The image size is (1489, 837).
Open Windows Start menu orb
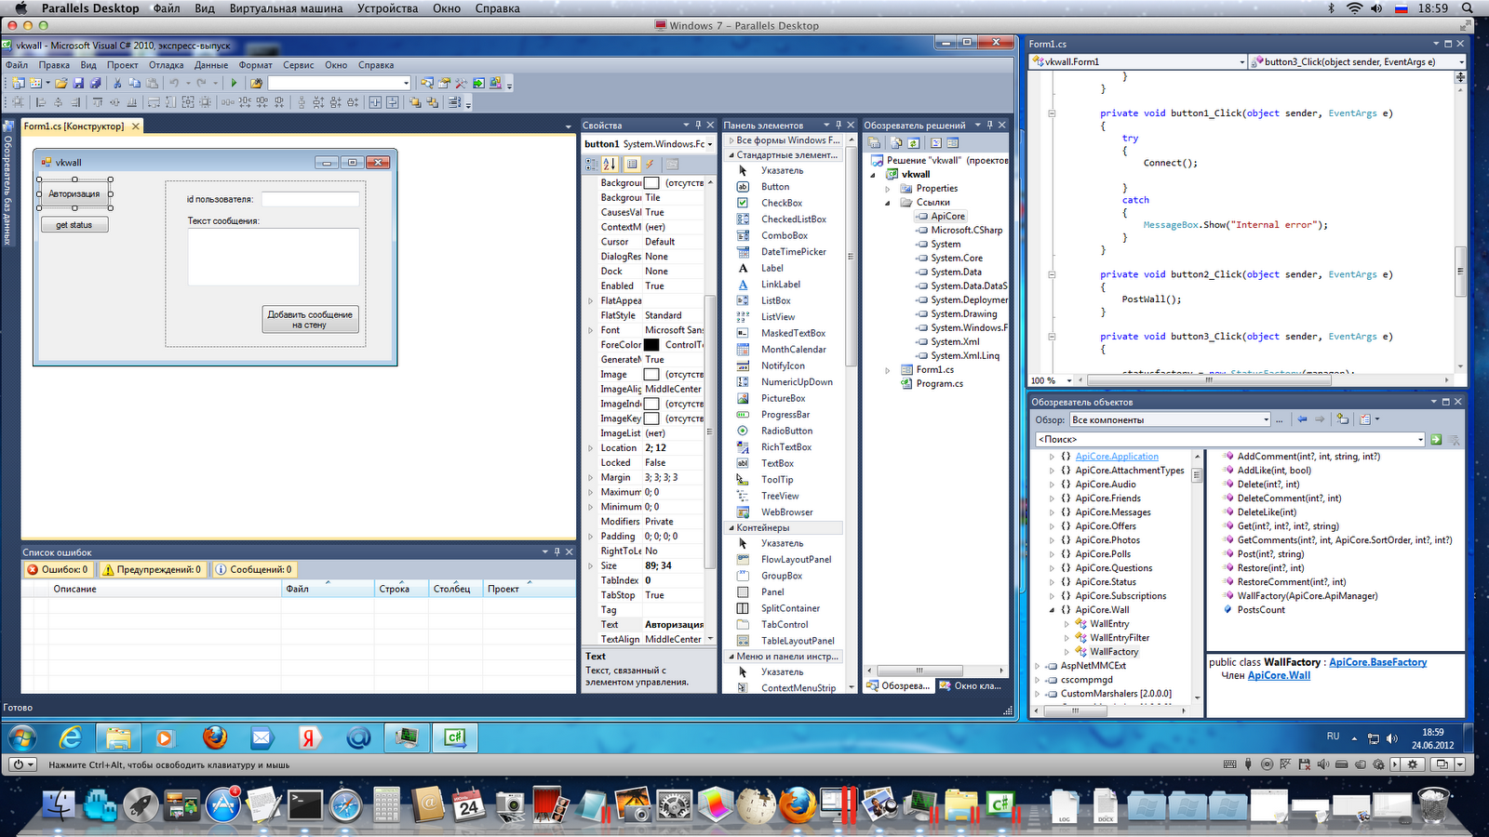(x=22, y=738)
